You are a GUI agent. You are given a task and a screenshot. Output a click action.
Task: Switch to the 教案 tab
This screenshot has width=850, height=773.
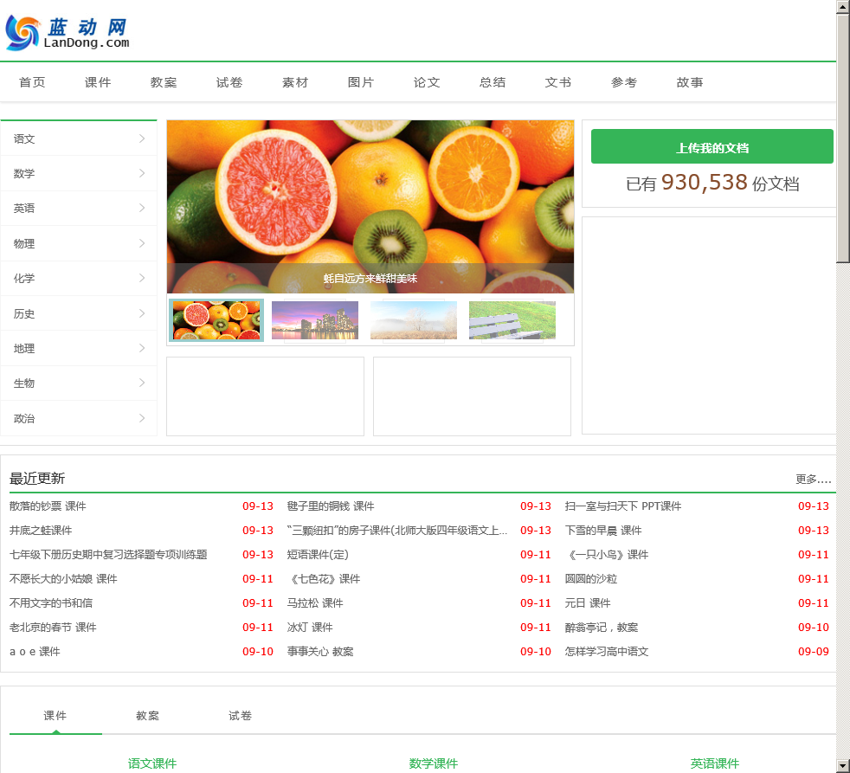[147, 716]
